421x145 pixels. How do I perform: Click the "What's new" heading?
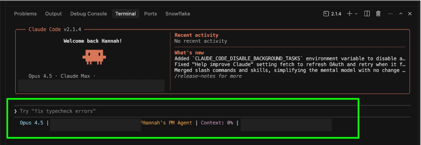click(x=189, y=53)
